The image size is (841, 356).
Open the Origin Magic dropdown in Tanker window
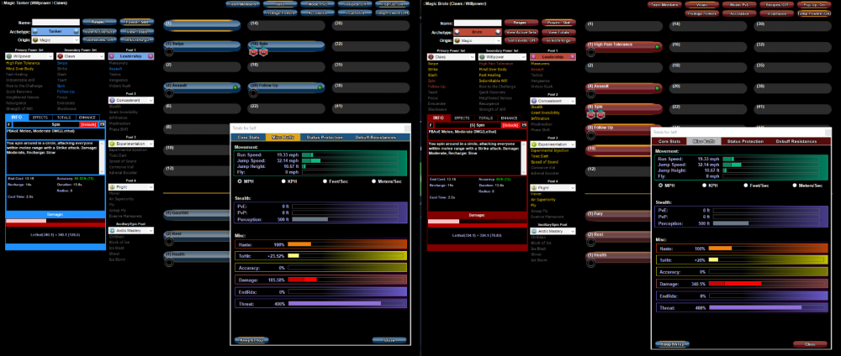click(x=56, y=39)
